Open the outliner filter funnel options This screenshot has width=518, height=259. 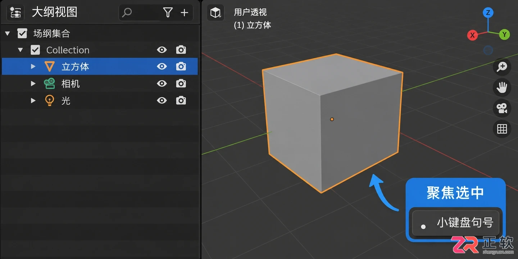pos(168,13)
